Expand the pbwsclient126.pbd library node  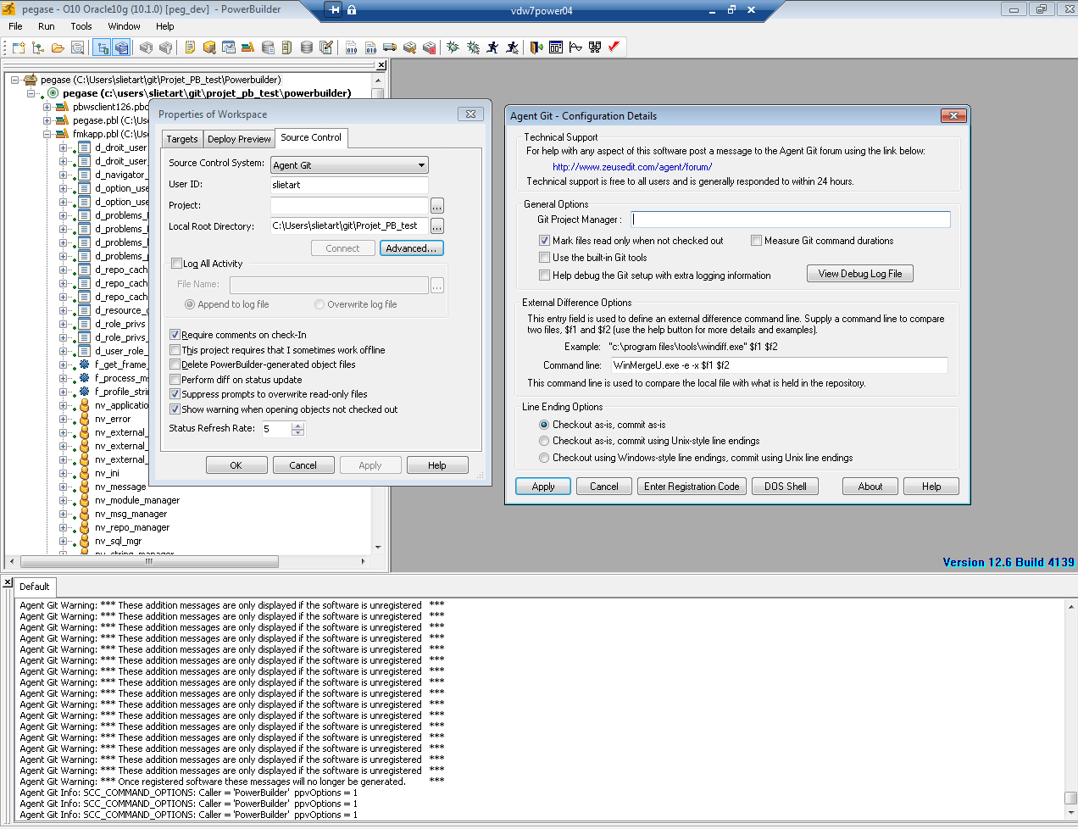point(47,107)
